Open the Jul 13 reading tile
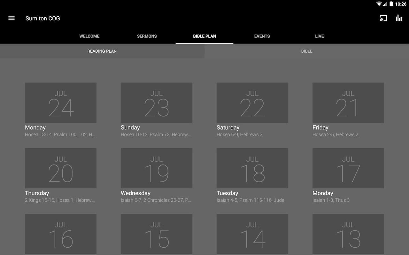Image resolution: width=409 pixels, height=255 pixels. pos(348,234)
